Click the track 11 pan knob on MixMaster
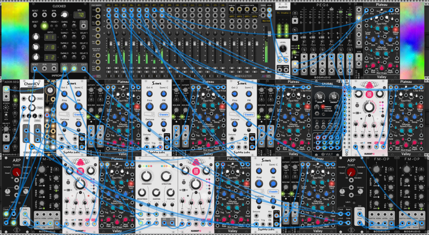Image resolution: width=429 pixels, height=235 pixels. (x=185, y=33)
